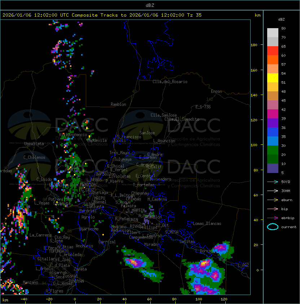This screenshot has height=304, width=300.
Task: Click the current legend label
Action: coord(289,227)
